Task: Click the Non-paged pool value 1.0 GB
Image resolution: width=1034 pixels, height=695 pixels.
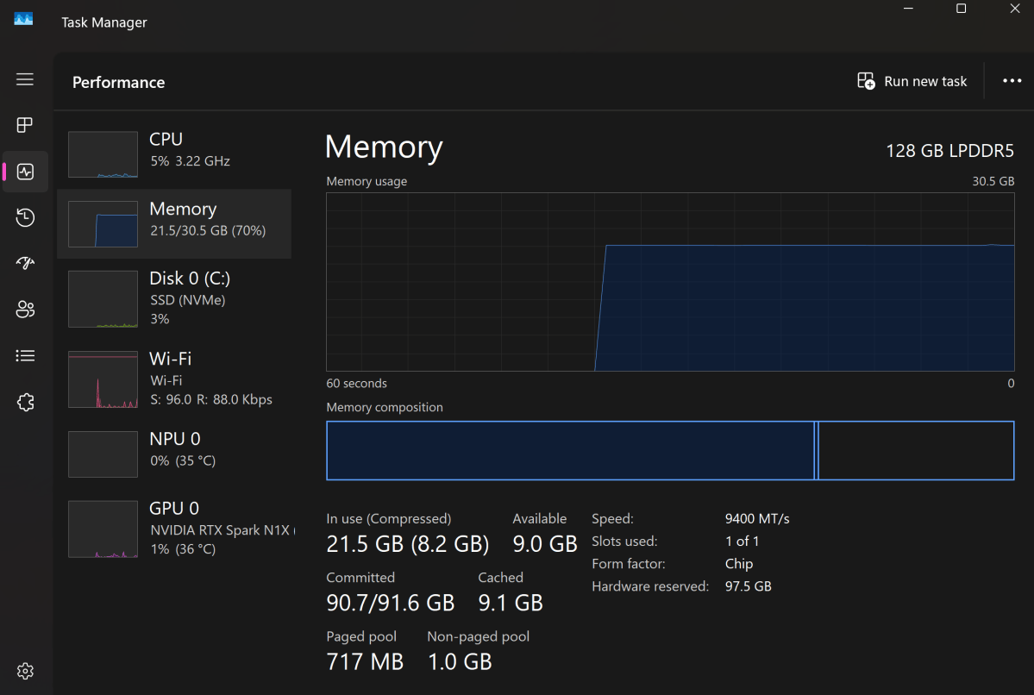Action: [x=460, y=661]
